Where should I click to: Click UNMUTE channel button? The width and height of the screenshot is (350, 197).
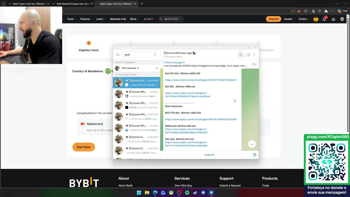click(x=209, y=155)
